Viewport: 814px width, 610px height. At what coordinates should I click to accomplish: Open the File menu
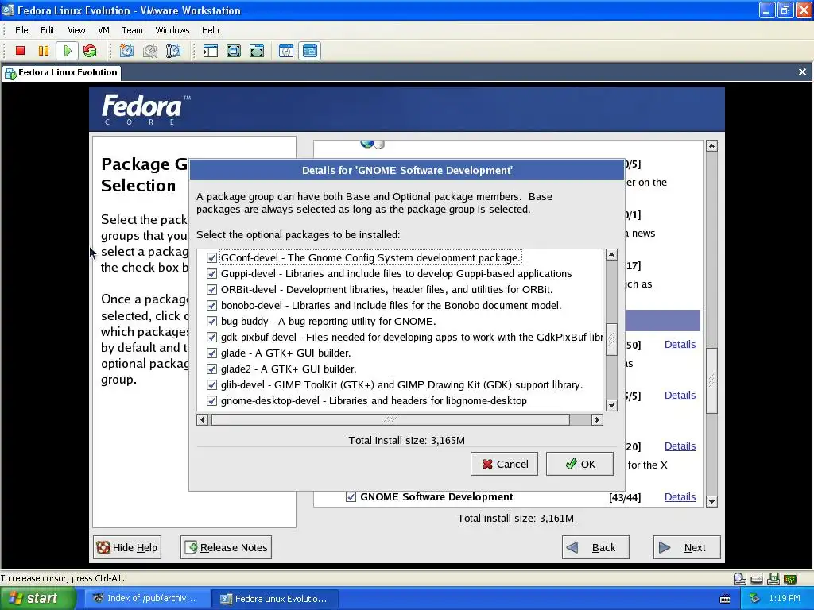tap(21, 30)
